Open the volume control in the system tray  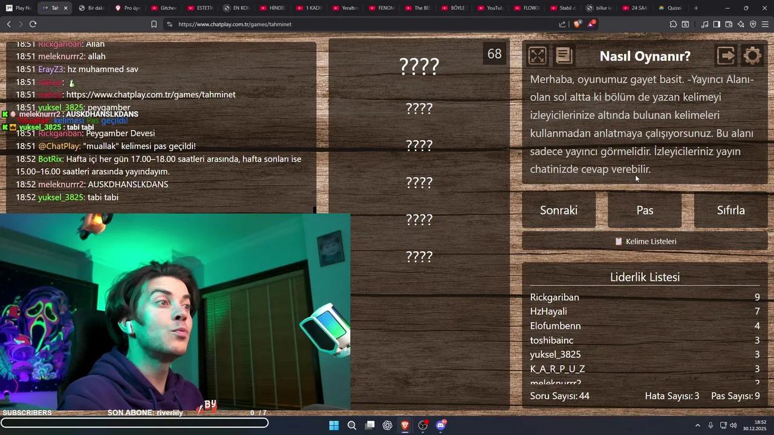click(733, 425)
